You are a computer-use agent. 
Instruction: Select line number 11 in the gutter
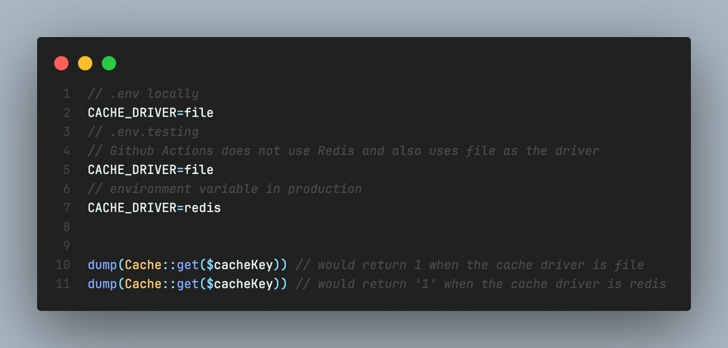(x=63, y=283)
